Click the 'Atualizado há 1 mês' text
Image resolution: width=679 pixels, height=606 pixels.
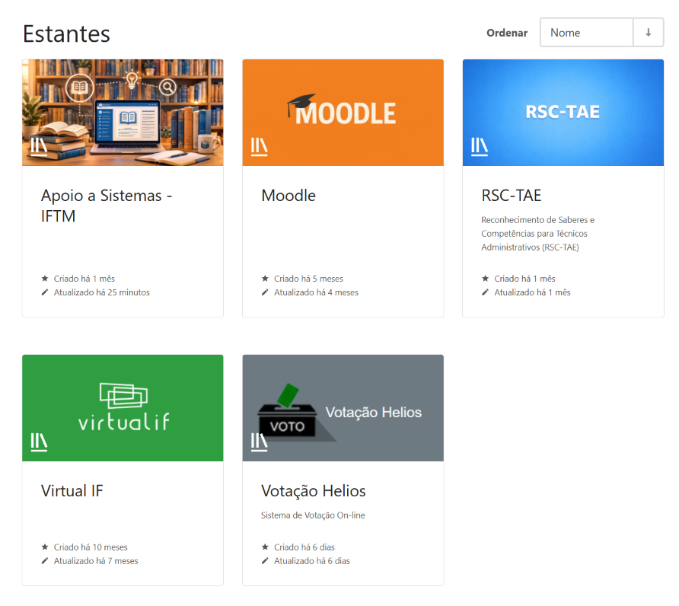coord(532,292)
